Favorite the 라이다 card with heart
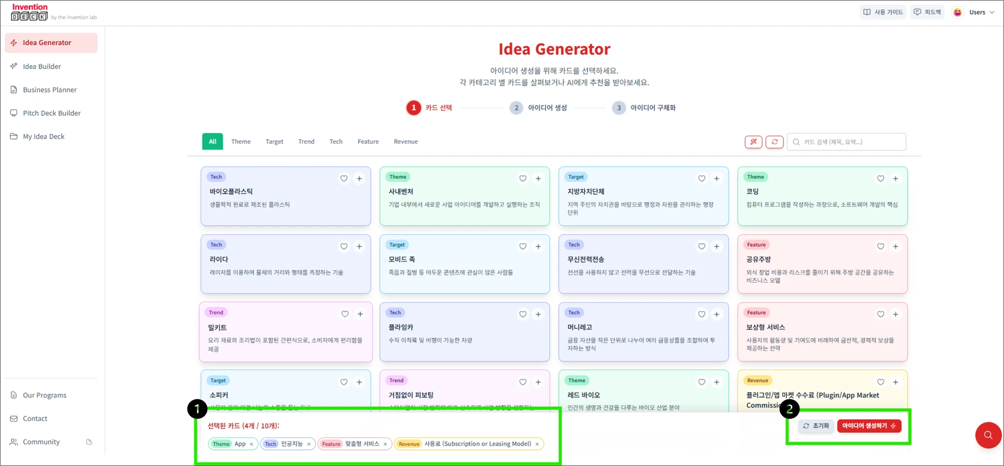 [344, 246]
